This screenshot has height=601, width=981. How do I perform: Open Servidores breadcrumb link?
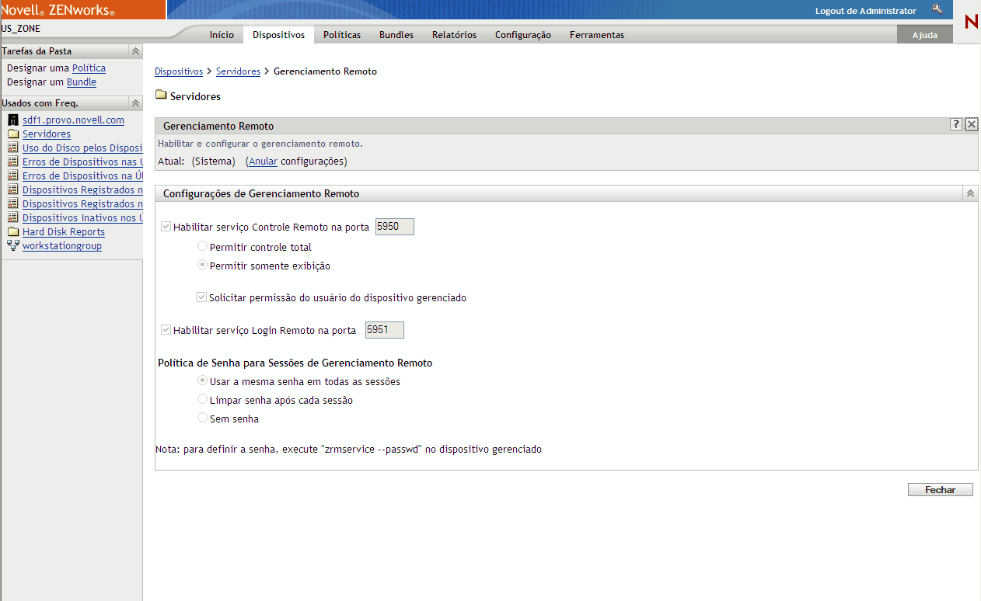238,71
